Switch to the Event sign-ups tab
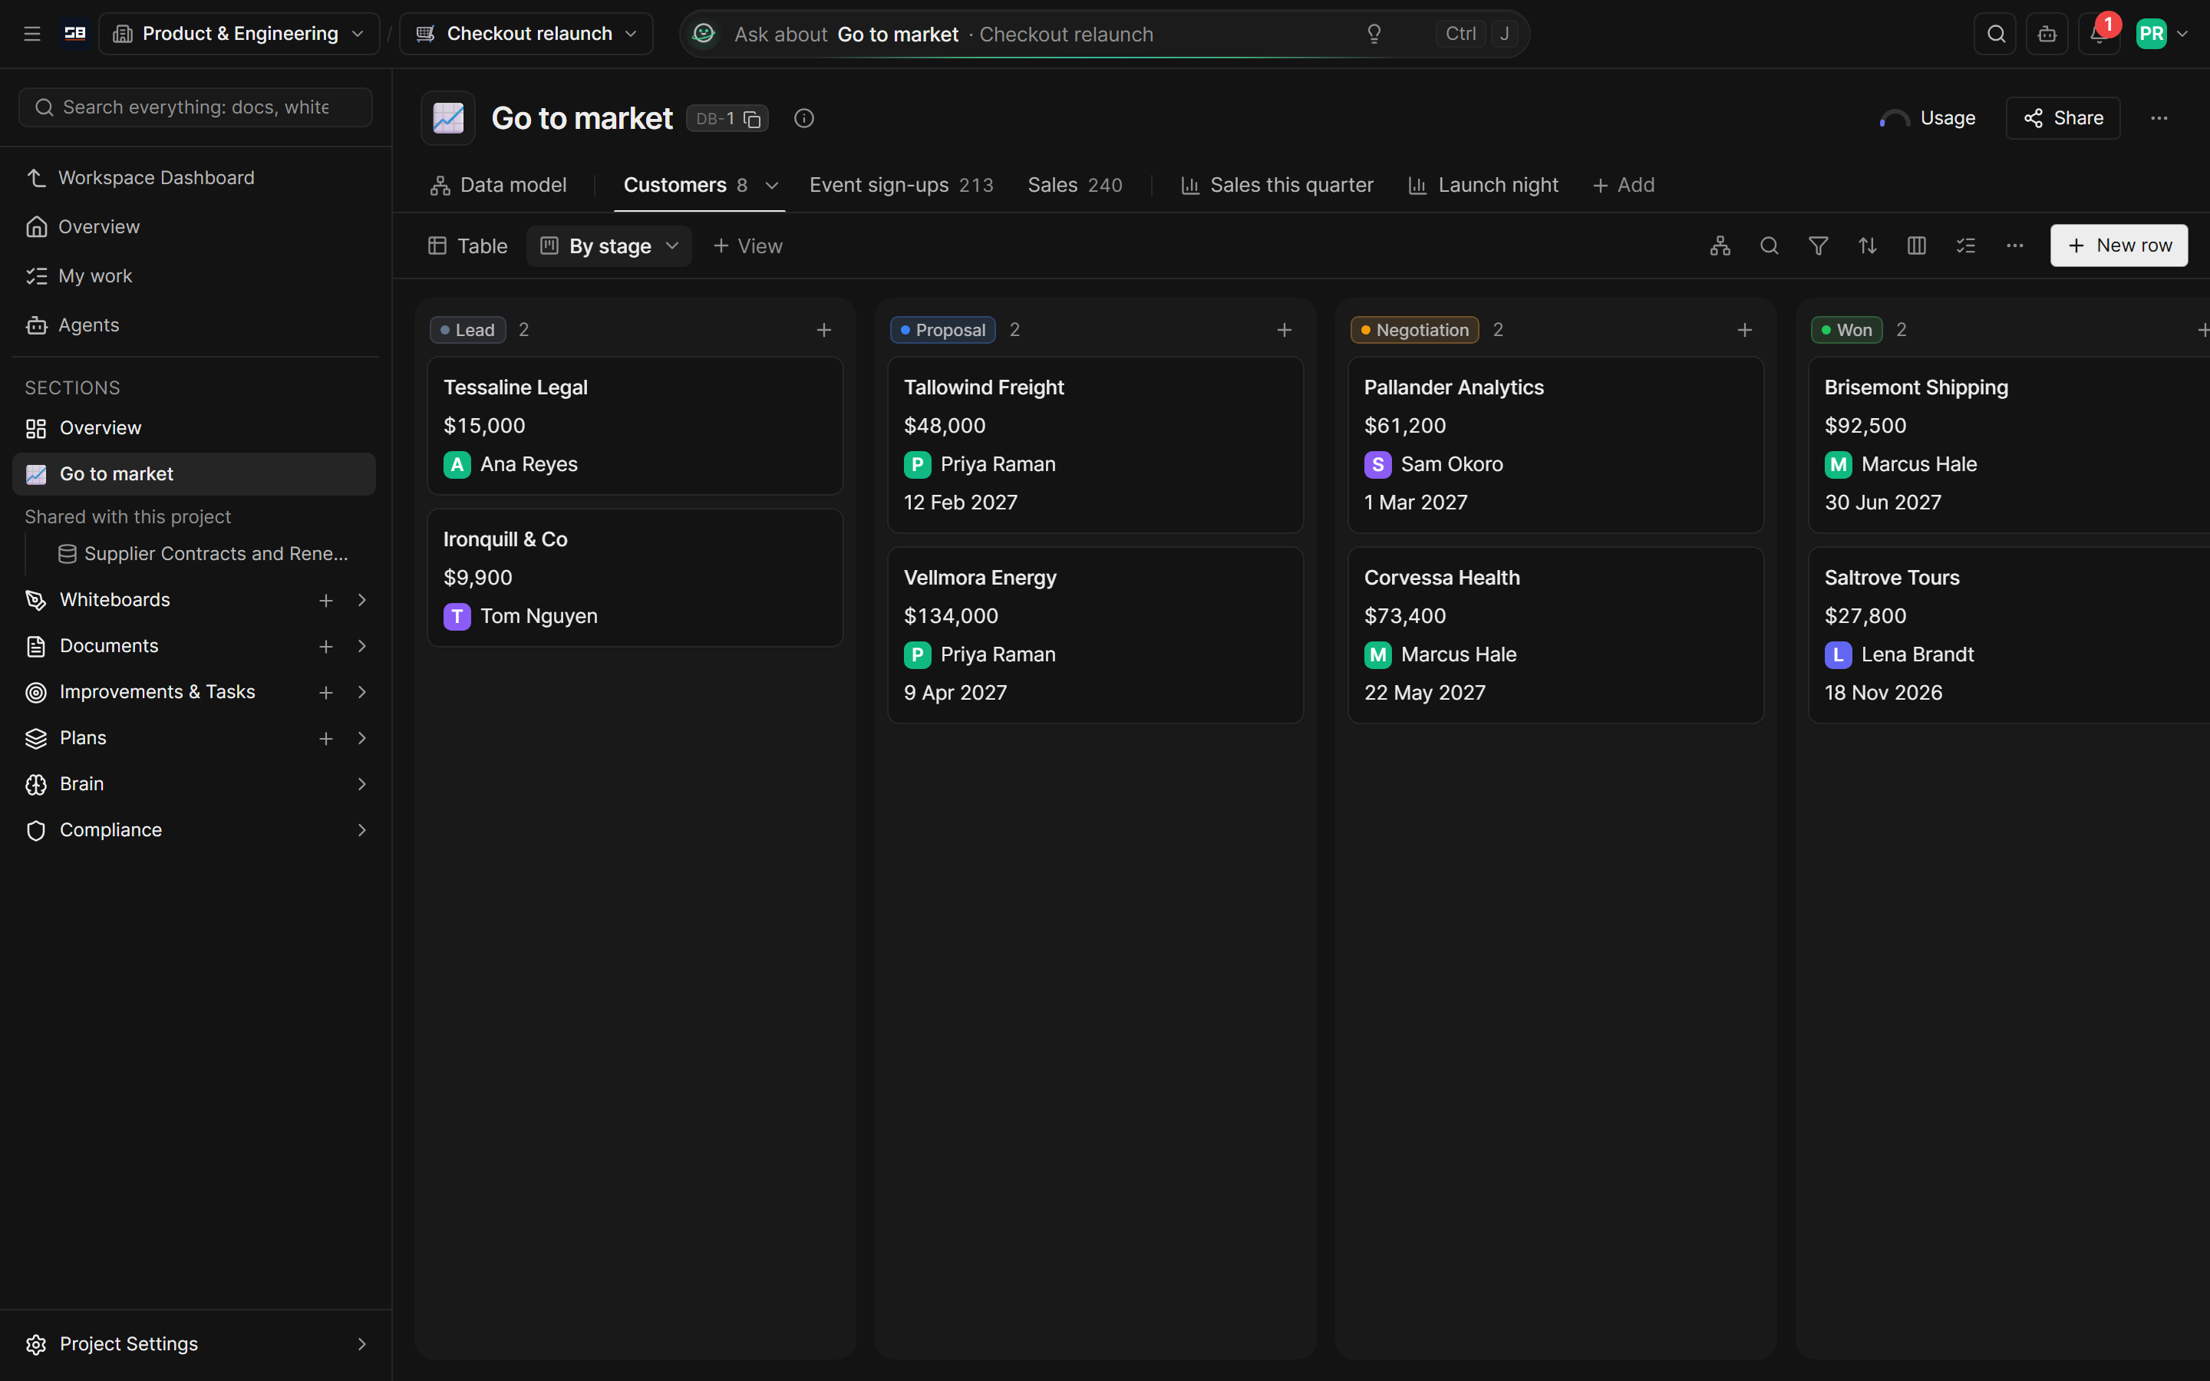 pos(902,186)
